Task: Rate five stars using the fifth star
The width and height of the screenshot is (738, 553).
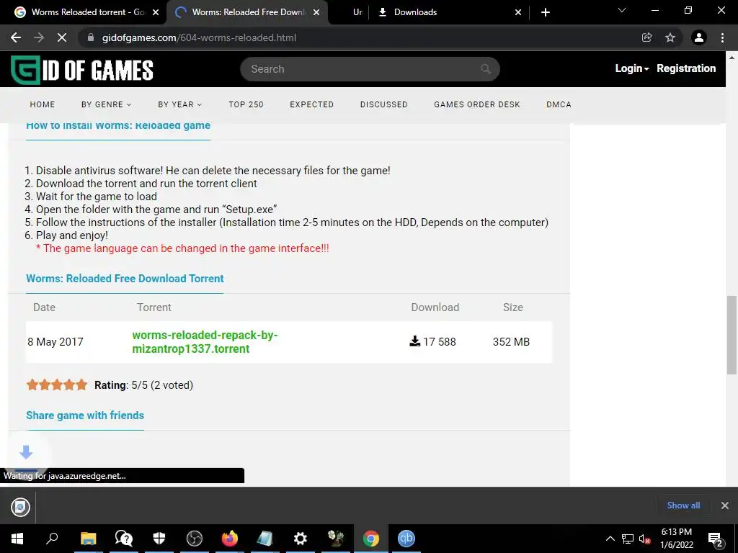Action: pos(81,385)
